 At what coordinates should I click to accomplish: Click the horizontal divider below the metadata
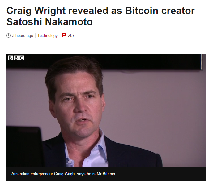coord(106,44)
